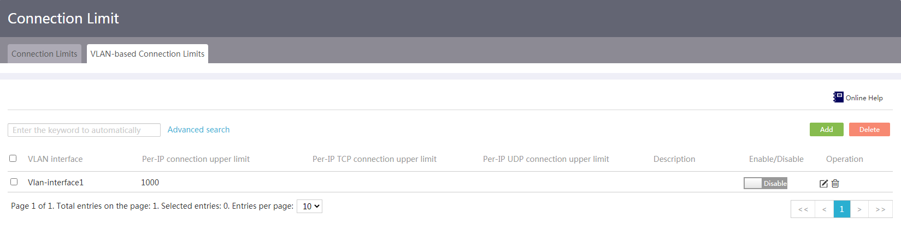Click the Per-IP connection upper limit header
901x230 pixels.
pyautogui.click(x=196, y=159)
